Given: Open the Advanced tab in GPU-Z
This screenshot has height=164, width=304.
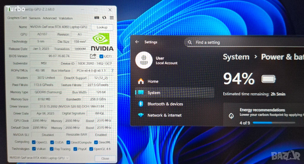Looking at the screenshot, I should tap(50, 18).
